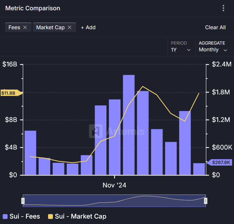This screenshot has height=224, width=234.
Task: Click the range navigator selected area
Action: pyautogui.click(x=114, y=201)
